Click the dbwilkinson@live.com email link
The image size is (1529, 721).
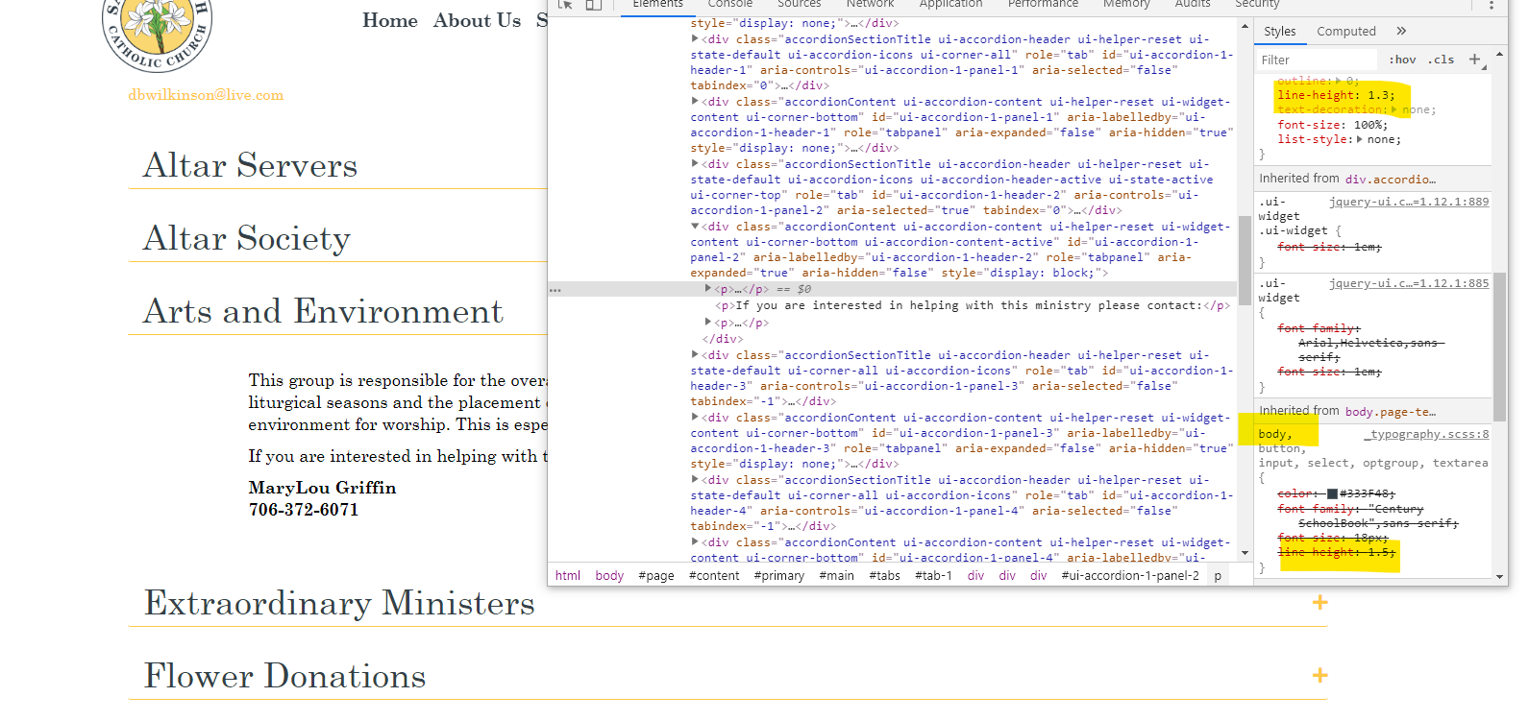tap(206, 95)
